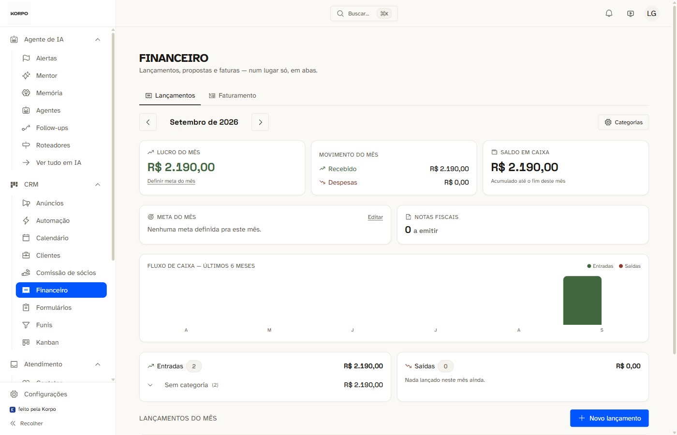Open the Roteadores signpost icon
Viewport: 677px width, 435px height.
click(26, 145)
